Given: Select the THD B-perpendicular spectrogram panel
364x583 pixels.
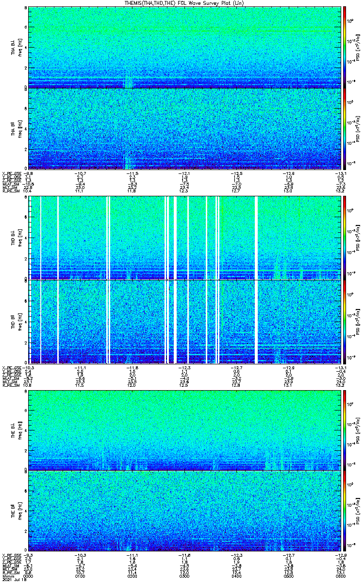Looking at the screenshot, I should (183, 237).
